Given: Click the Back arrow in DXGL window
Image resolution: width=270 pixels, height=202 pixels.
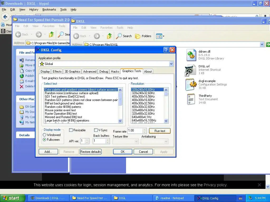Looking at the screenshot, I should (76, 36).
